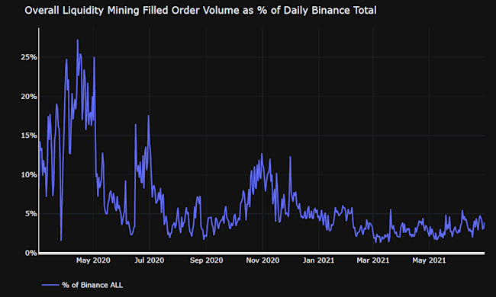Select the 10% y-axis label

point(29,174)
